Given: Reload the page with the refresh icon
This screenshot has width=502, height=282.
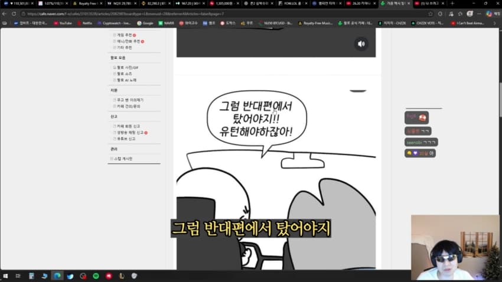Looking at the screenshot, I should (14, 14).
